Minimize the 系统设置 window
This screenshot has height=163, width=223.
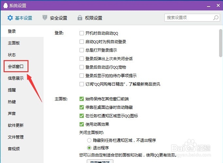click(x=209, y=6)
